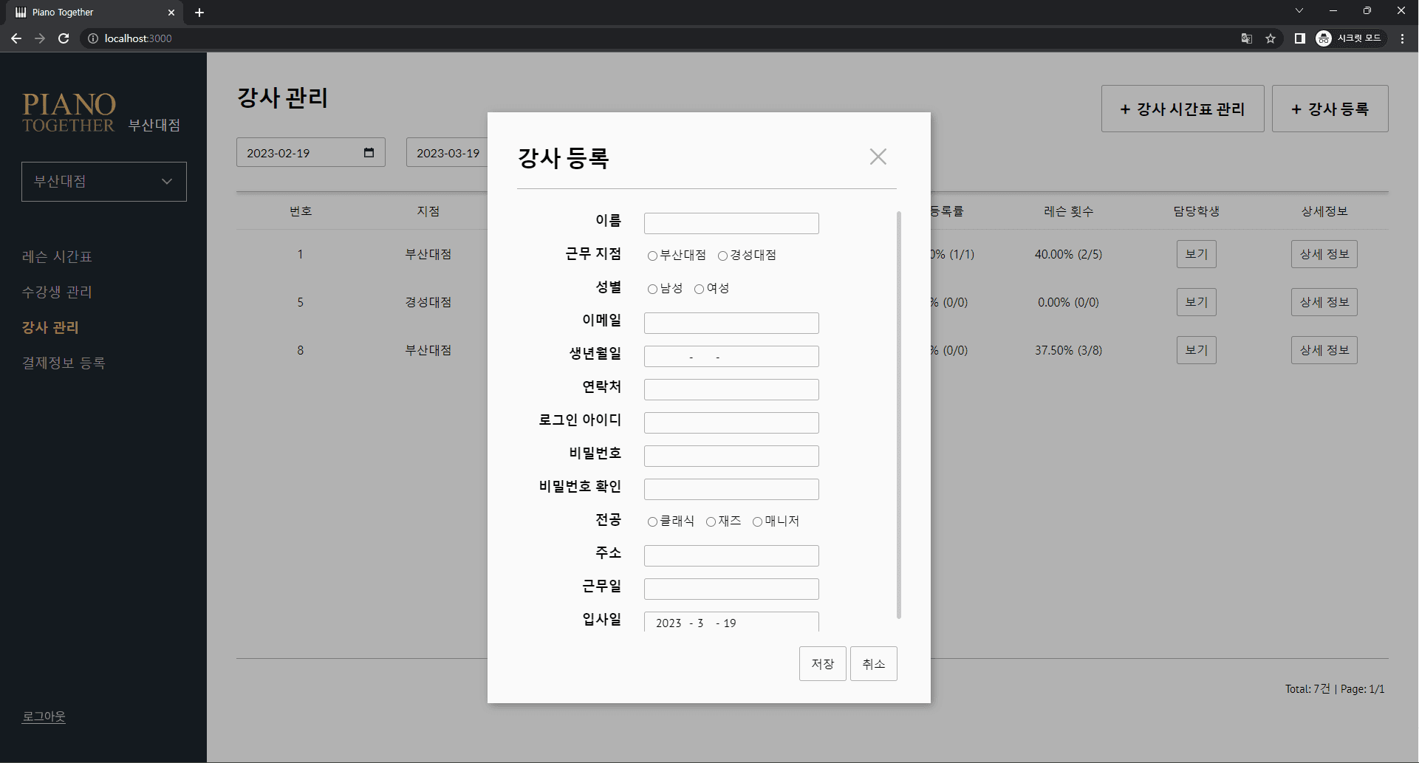Close the 강사 등록 dialog with X
This screenshot has height=763, width=1419.
[x=878, y=157]
